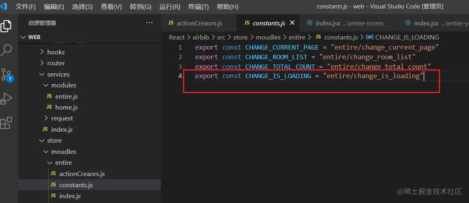
Task: Click the symbol icon before CHANGE_IS_LOADING breadcrumb
Action: (369, 37)
